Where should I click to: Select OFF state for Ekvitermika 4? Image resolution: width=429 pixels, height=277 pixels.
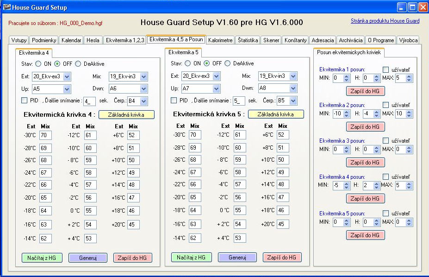point(57,64)
